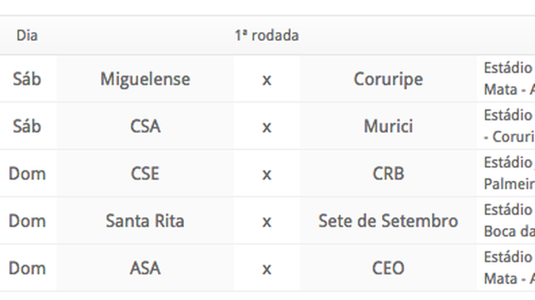Click the x between CSE and CRB
This screenshot has width=535, height=300.
[x=267, y=174]
